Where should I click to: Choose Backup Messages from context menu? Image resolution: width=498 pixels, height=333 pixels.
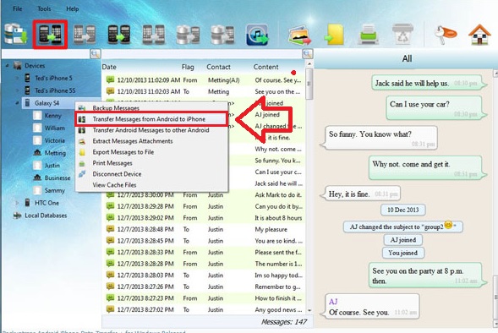[x=151, y=107]
